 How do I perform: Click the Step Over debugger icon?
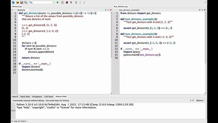coord(80,2)
